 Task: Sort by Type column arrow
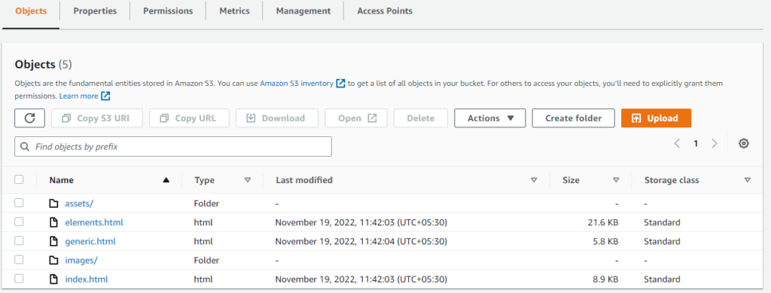248,180
